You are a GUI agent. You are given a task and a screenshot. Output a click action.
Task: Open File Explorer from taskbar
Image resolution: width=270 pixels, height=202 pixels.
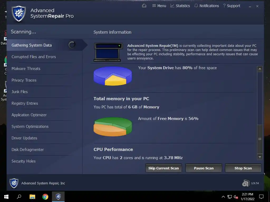(32, 196)
